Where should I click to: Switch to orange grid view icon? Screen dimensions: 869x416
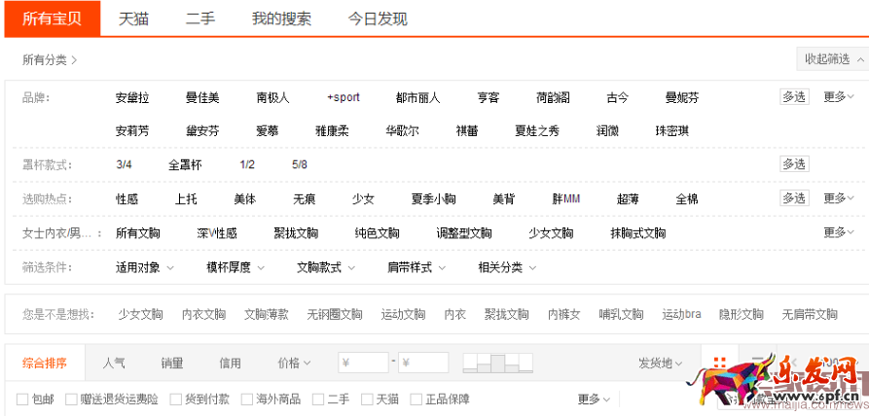719,364
